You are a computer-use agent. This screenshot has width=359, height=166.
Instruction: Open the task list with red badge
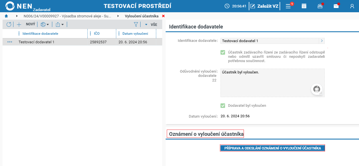288,6
